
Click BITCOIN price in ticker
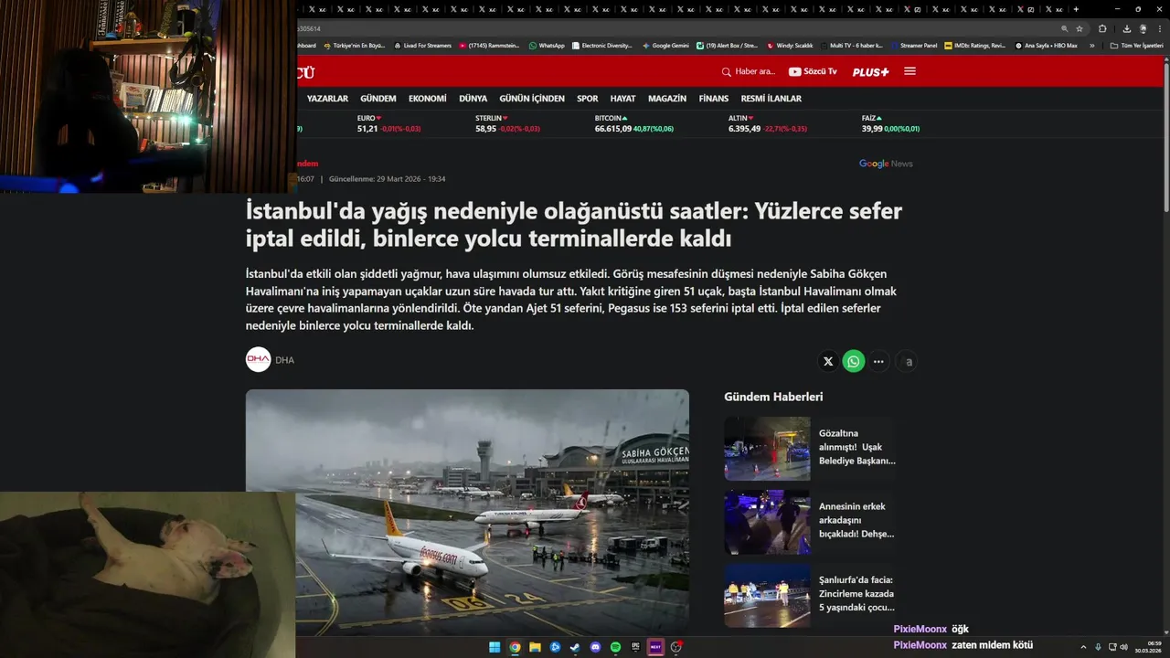[633, 123]
